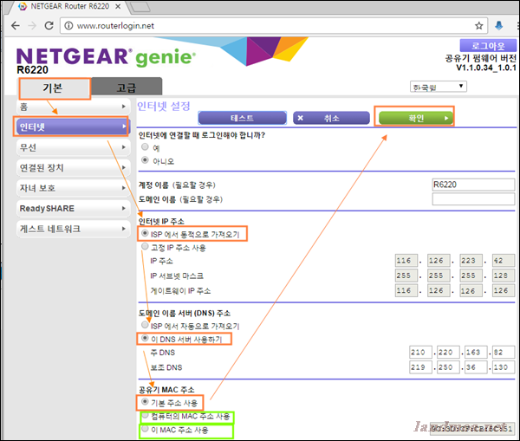520x441 pixels.
Task: Select 이 MAC 주소 사용
Action: 145,429
